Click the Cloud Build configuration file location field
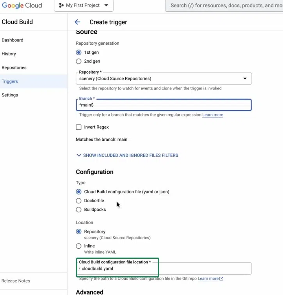283x295 pixels. coord(164,269)
